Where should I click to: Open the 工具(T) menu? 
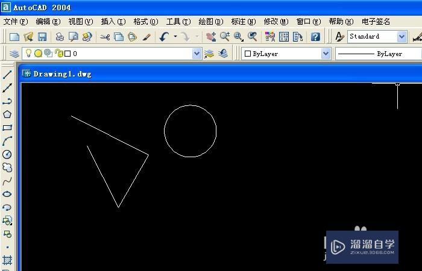tap(178, 22)
